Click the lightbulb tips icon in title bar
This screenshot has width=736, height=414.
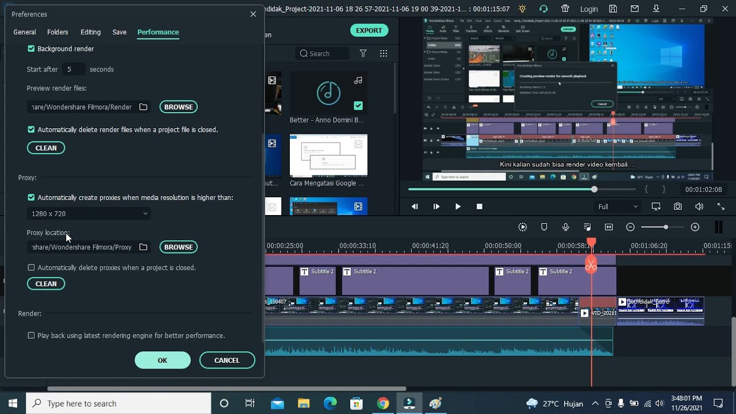[522, 9]
